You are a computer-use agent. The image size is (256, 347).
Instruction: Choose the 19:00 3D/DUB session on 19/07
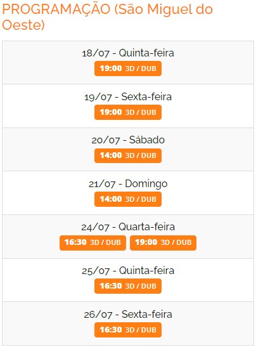128,112
